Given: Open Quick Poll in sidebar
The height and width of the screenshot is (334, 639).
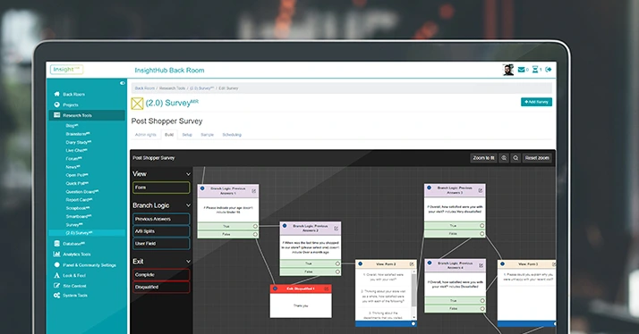Looking at the screenshot, I should 77,183.
